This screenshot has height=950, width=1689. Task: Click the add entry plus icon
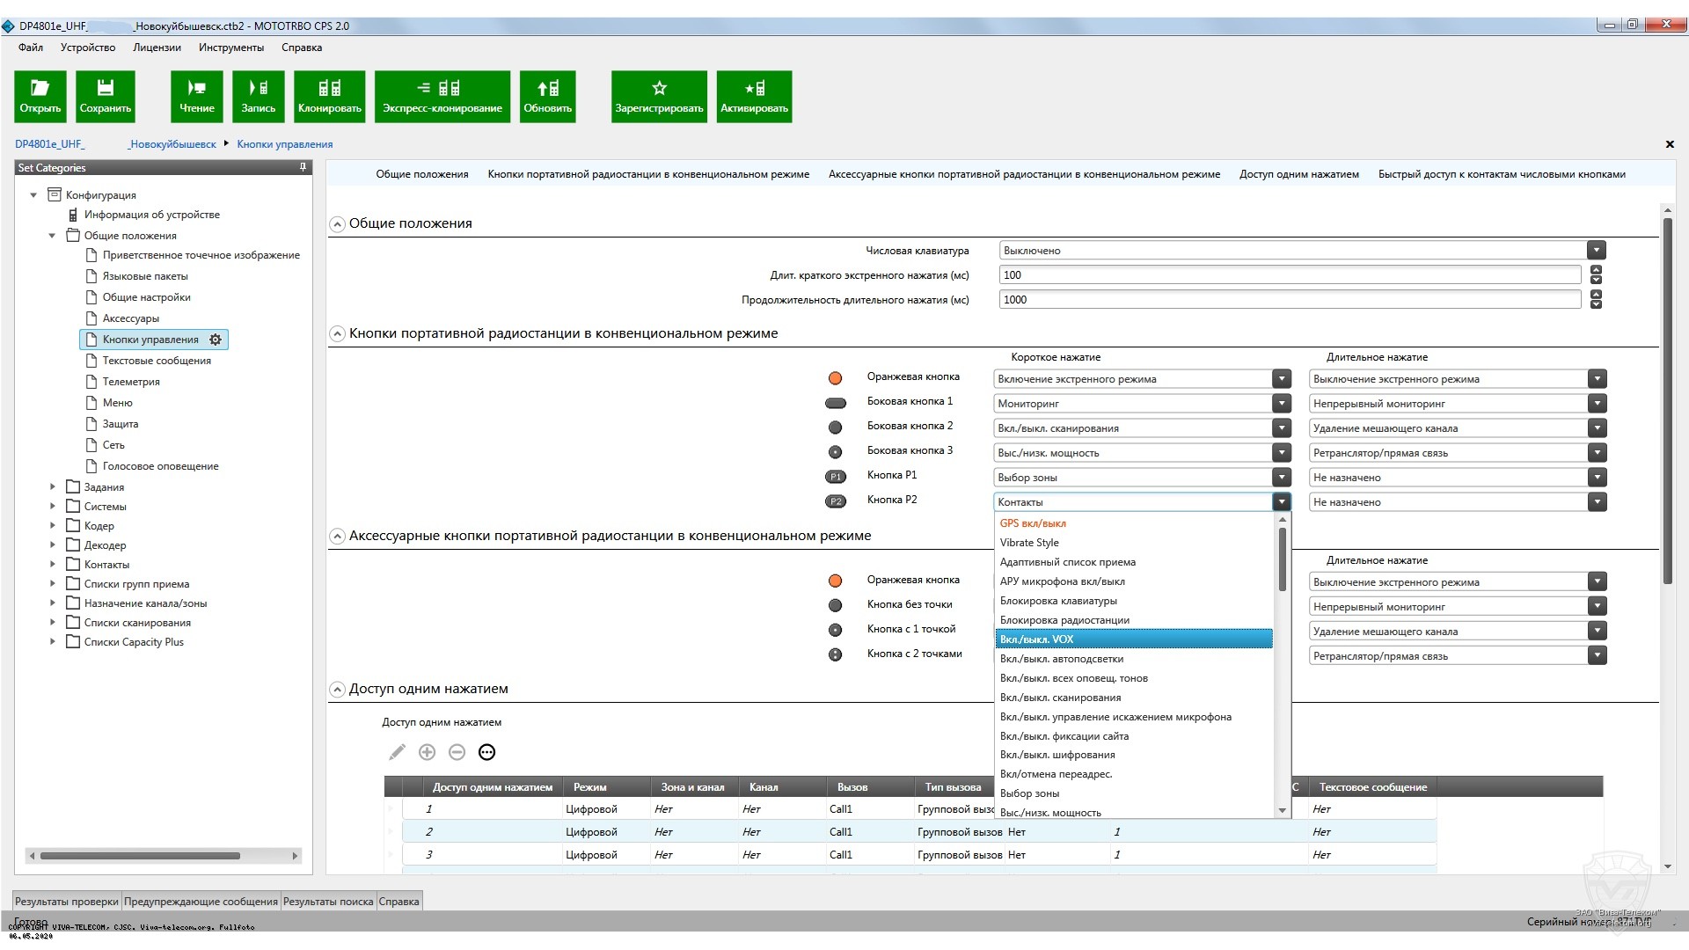pos(427,752)
